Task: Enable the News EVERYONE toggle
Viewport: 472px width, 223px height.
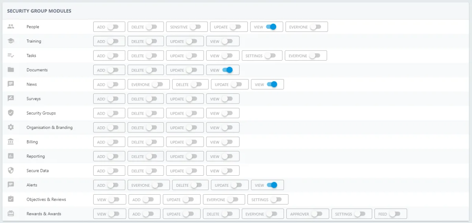Action: (157, 84)
